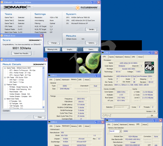Close the CPU-Z mainboard window
The image size is (163, 146).
103,122
